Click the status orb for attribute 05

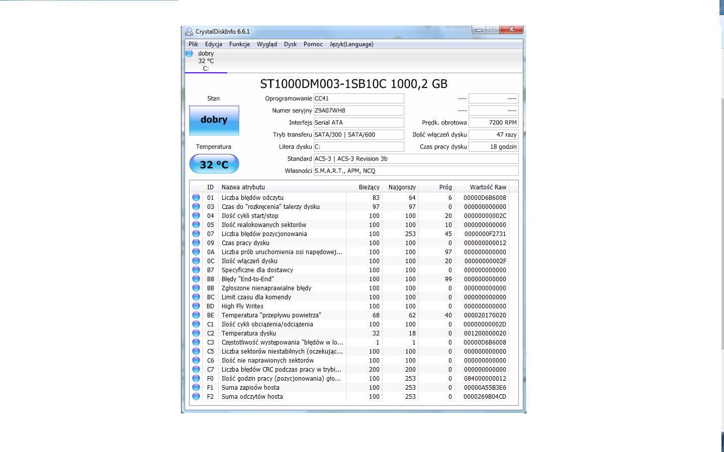(x=196, y=224)
